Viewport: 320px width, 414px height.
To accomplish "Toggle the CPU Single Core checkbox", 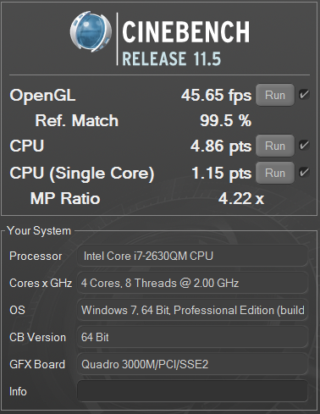I will click(304, 172).
